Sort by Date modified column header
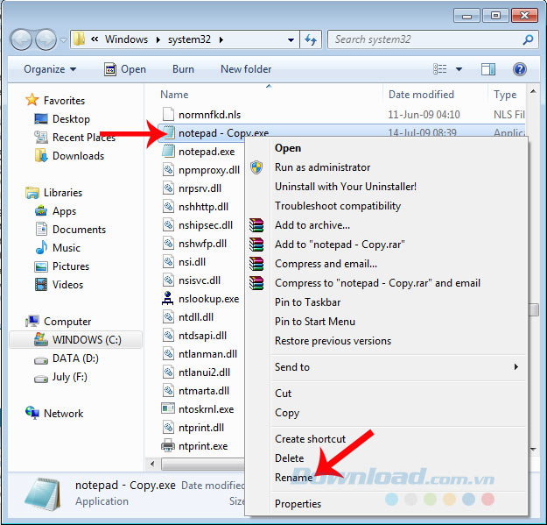Screen dimensions: 547x525 [x=421, y=95]
